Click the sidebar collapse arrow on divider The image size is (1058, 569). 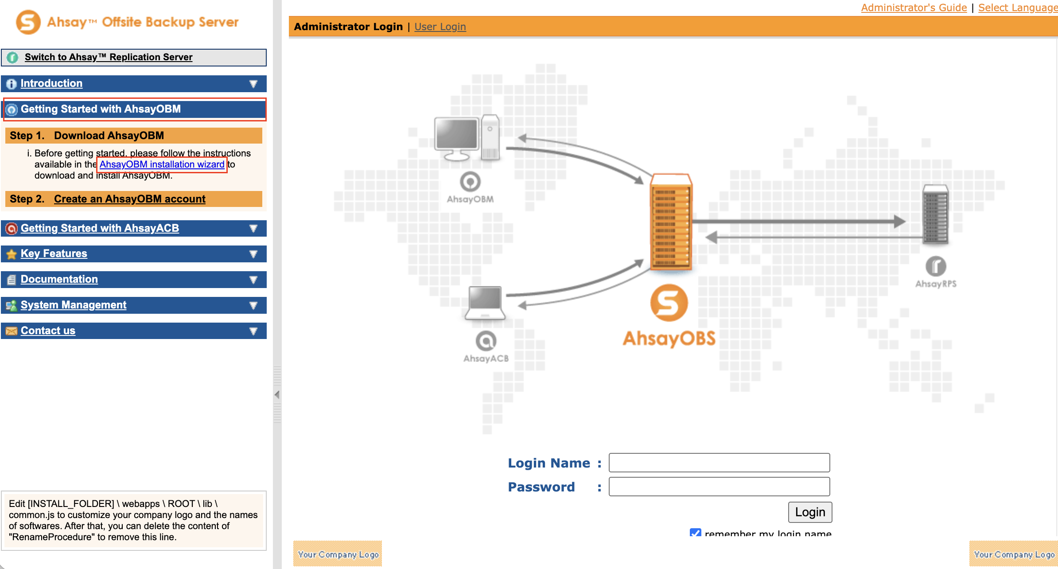[277, 394]
